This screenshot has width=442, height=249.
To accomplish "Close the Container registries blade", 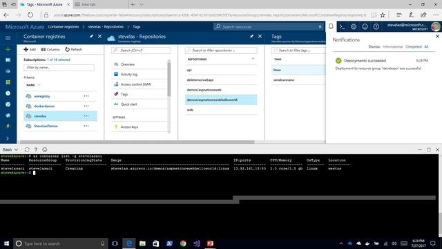I will (x=99, y=37).
